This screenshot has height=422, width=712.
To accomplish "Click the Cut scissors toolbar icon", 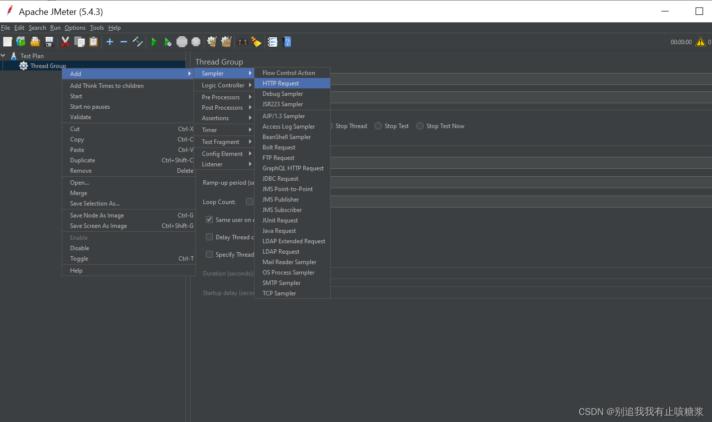I will (x=65, y=42).
